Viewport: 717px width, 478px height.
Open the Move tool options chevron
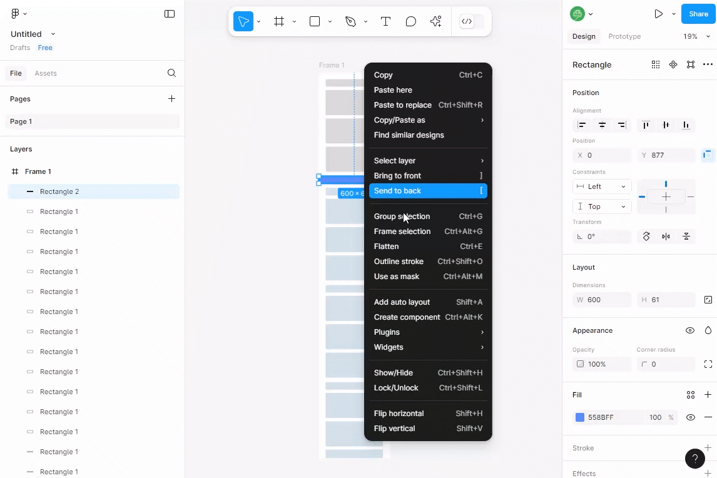pyautogui.click(x=258, y=21)
